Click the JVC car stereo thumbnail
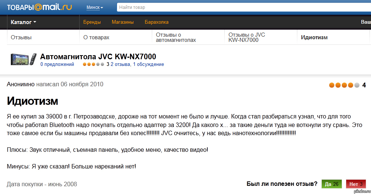This screenshot has width=371, height=194. tap(24, 59)
